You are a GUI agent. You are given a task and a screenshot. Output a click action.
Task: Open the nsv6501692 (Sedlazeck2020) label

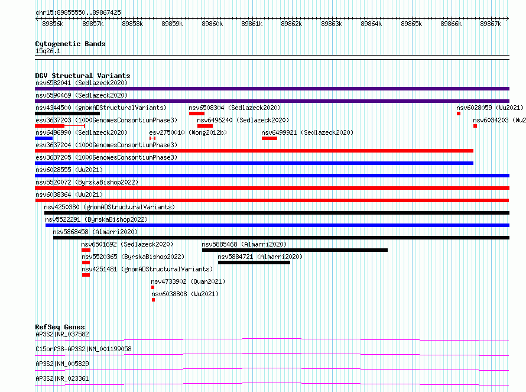pyautogui.click(x=127, y=244)
